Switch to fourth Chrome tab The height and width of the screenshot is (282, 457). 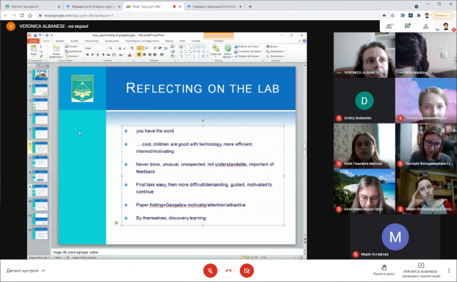pos(214,6)
